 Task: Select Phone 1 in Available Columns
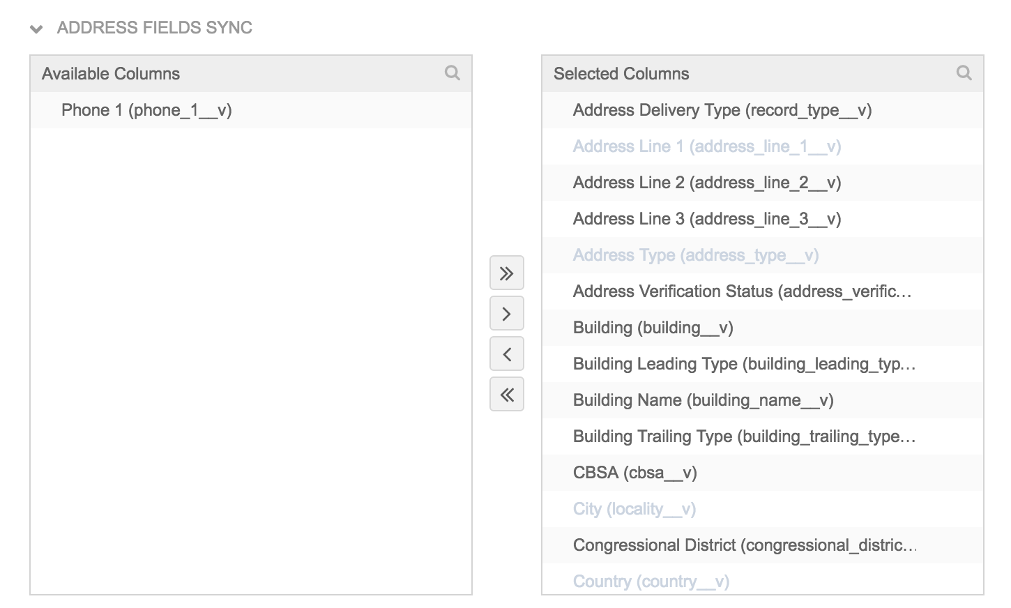point(146,110)
